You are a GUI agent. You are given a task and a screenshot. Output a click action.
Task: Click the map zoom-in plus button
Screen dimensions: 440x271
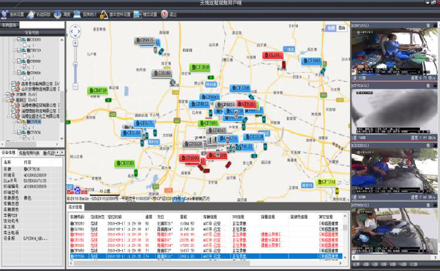(x=75, y=43)
